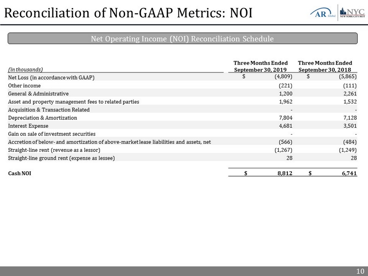The image size is (368, 276).
Task: Click the Net Loss (in accordance with GAAP) row
Action: coord(51,77)
